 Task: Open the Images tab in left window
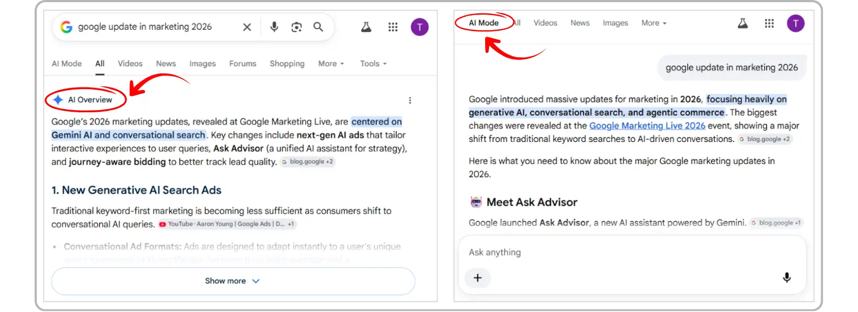click(x=203, y=64)
